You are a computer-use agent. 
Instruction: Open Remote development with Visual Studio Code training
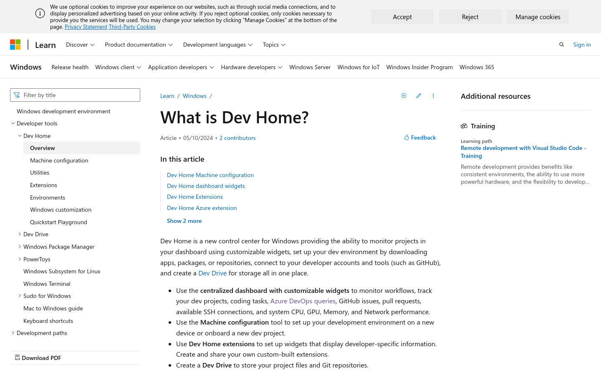[523, 152]
